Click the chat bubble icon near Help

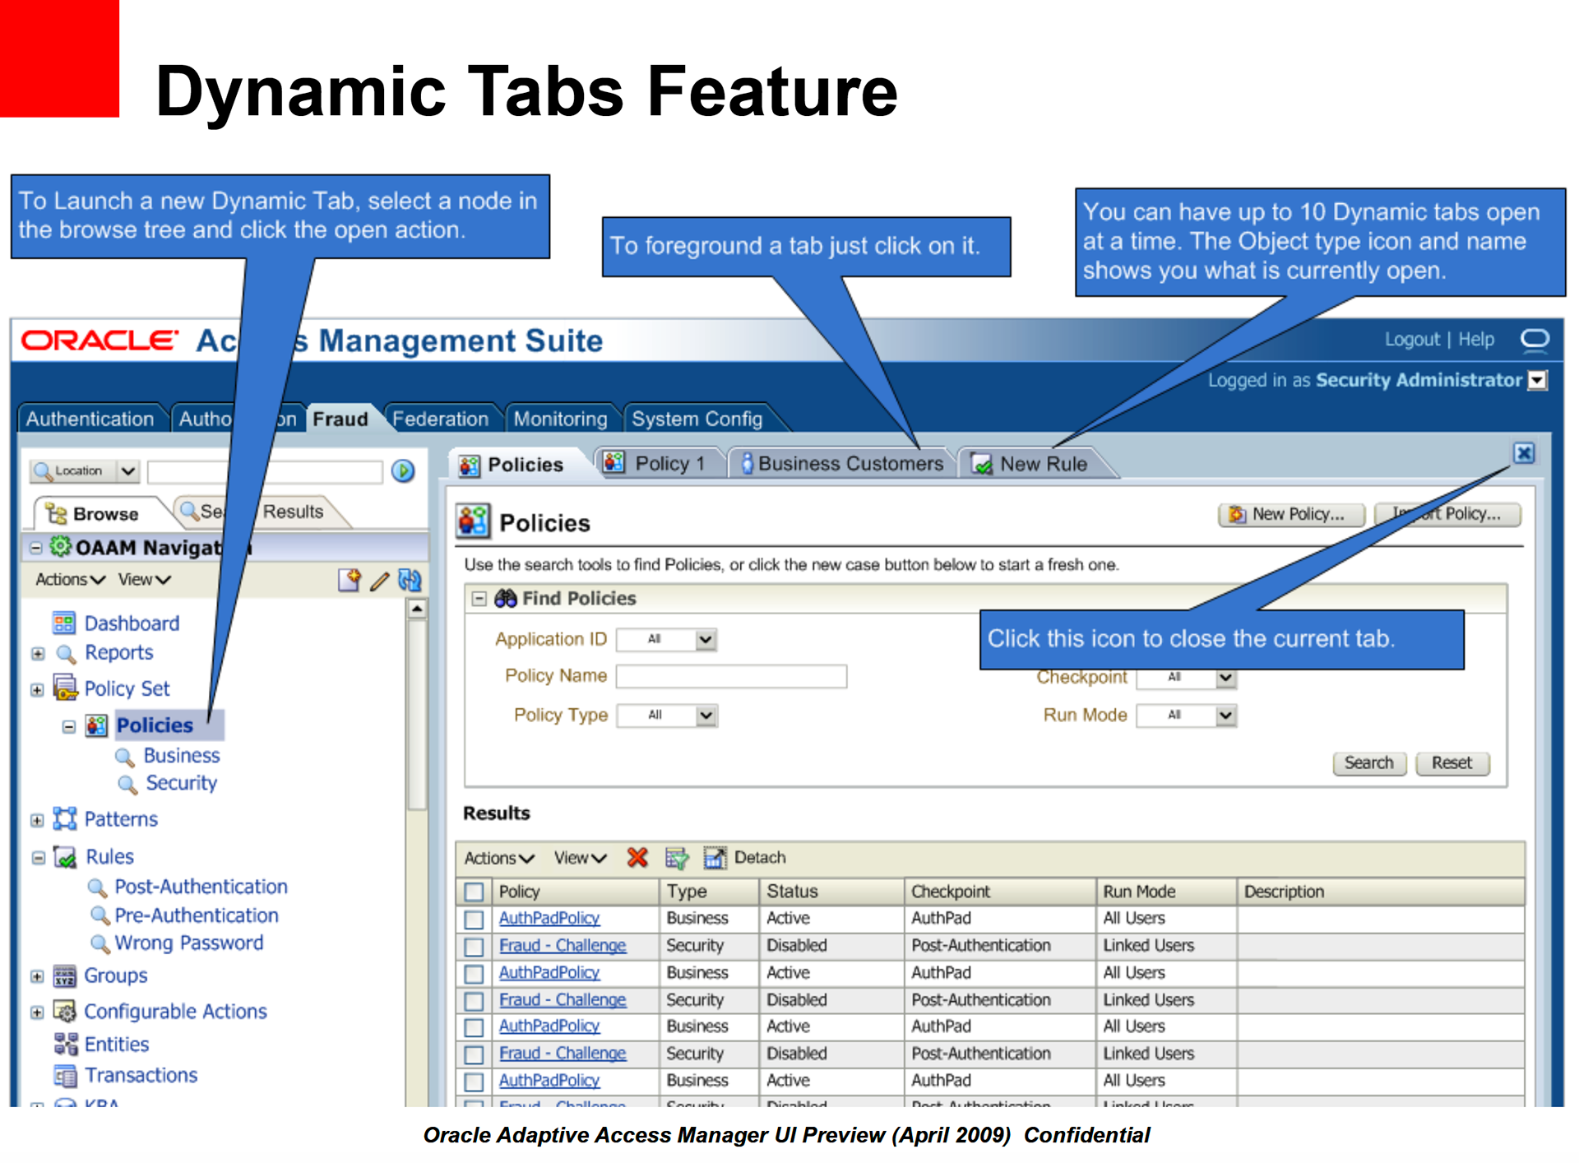click(x=1535, y=340)
